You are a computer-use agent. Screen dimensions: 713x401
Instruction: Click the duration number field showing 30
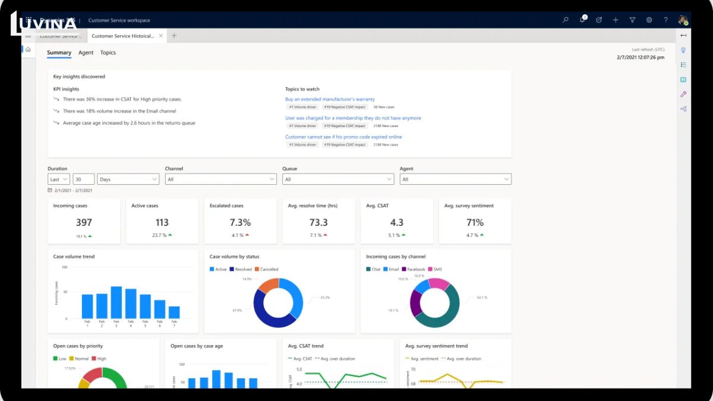(84, 179)
